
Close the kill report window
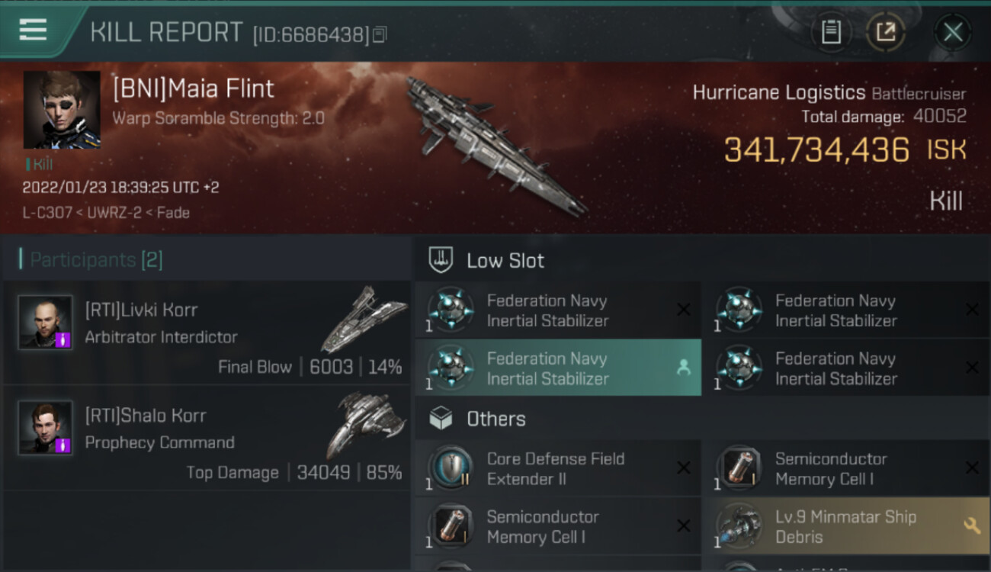(x=952, y=32)
